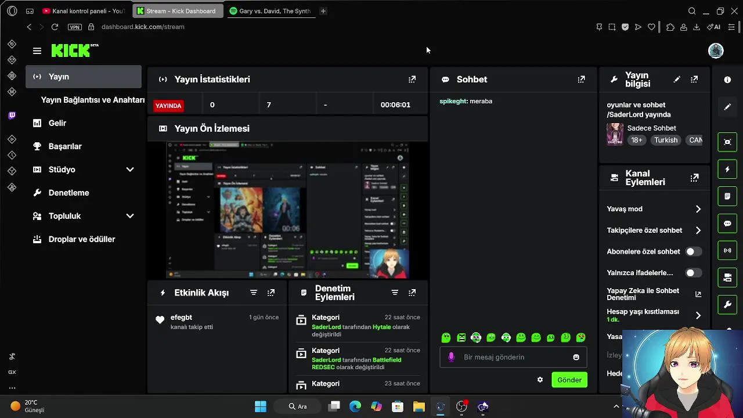Click the pencil icon in right rail

[727, 107]
